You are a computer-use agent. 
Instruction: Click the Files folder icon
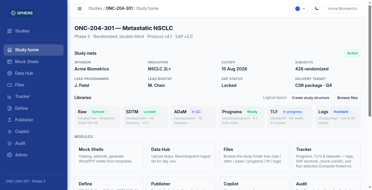click(x=10, y=85)
